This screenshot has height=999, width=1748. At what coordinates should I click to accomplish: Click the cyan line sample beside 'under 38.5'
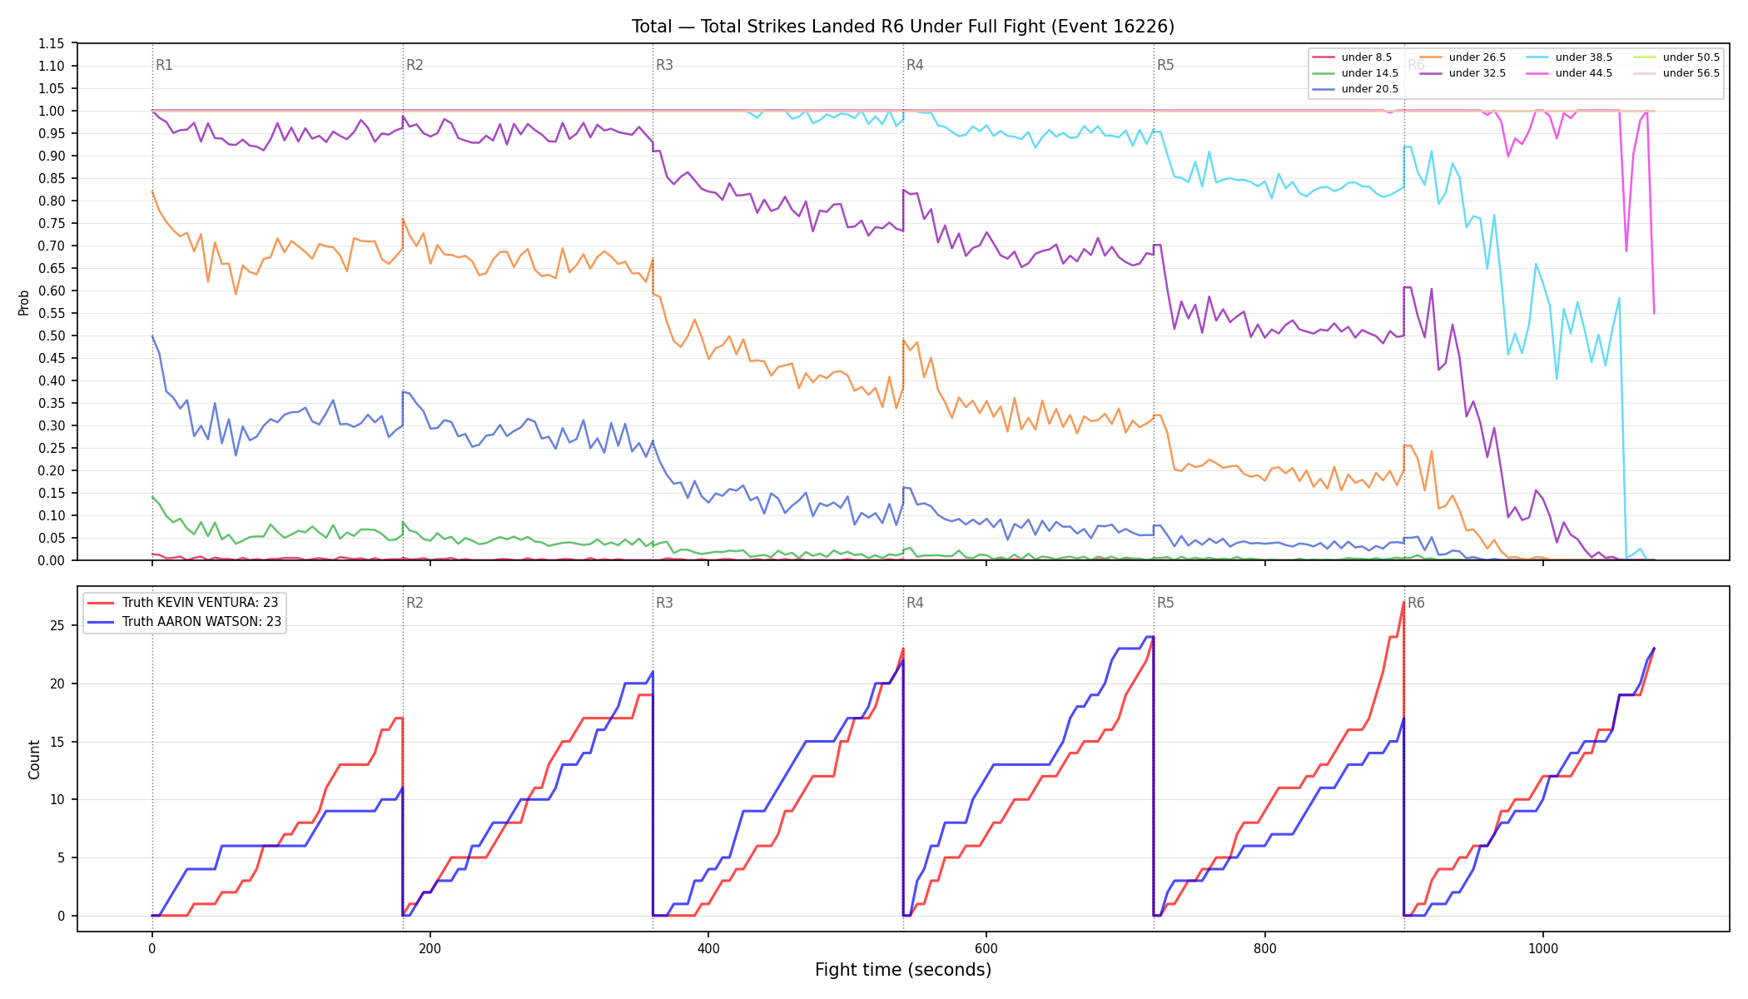(1537, 57)
